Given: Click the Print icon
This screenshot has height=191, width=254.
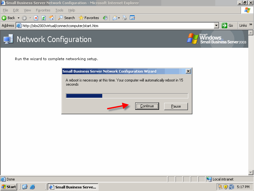Looking at the screenshot, I should pyautogui.click(x=124, y=18).
